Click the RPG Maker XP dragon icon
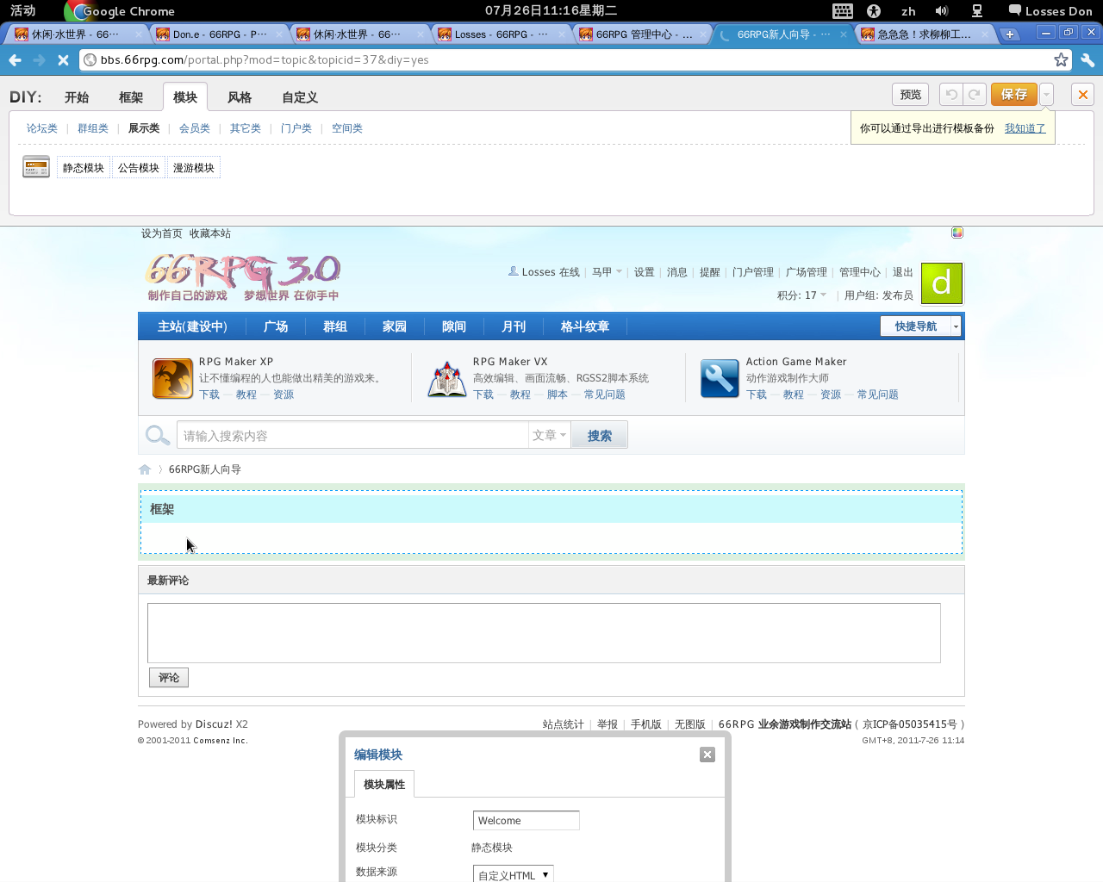Image resolution: width=1103 pixels, height=882 pixels. coord(172,378)
